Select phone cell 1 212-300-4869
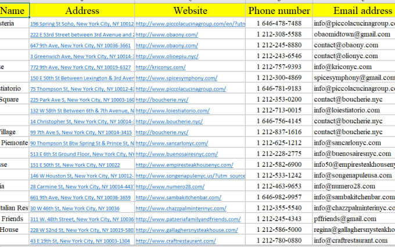Screen dimensions: 395x247 pos(279,78)
